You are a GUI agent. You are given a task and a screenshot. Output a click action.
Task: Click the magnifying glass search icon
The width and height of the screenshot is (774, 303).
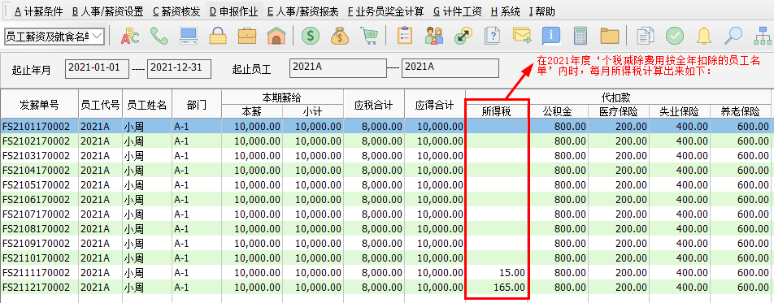click(733, 36)
